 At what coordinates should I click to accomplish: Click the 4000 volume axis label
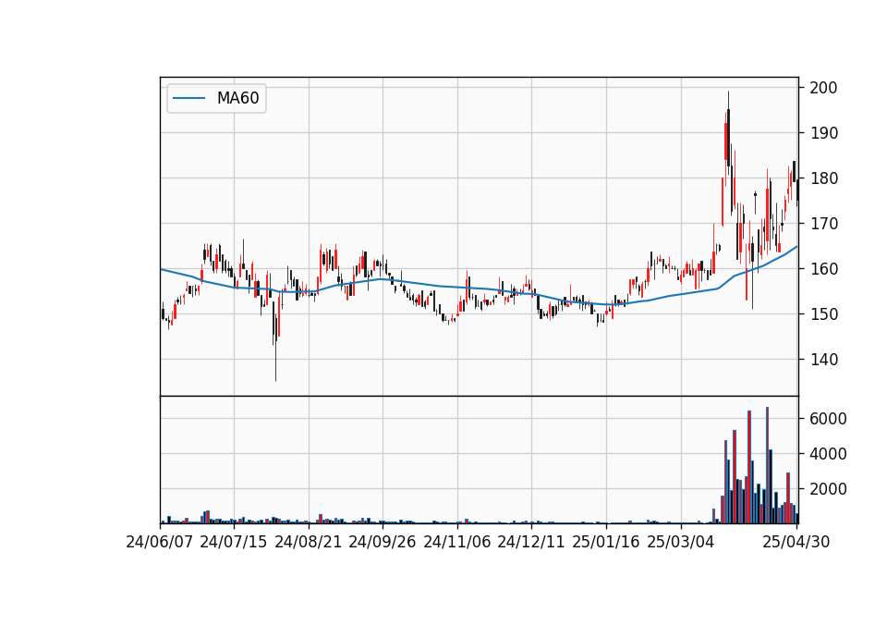tap(828, 454)
